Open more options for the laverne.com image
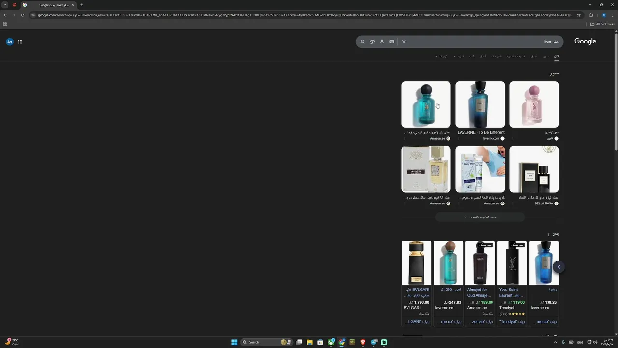 pos(458,139)
